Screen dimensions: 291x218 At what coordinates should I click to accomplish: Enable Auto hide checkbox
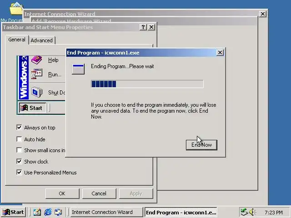[19, 139]
